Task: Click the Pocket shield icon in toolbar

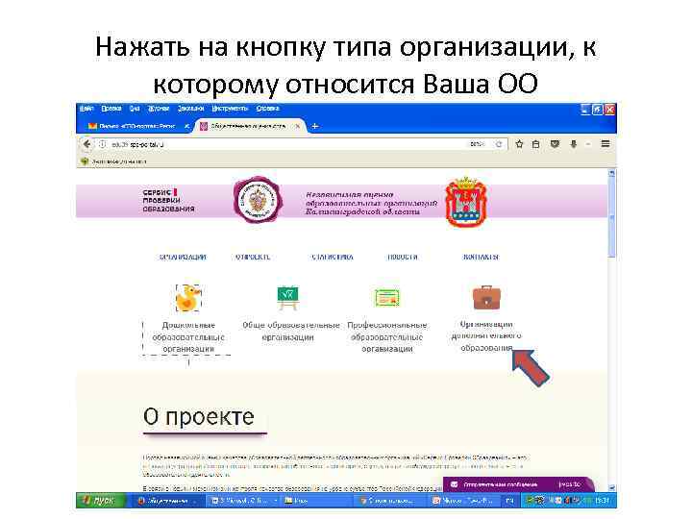Action: coord(555,144)
